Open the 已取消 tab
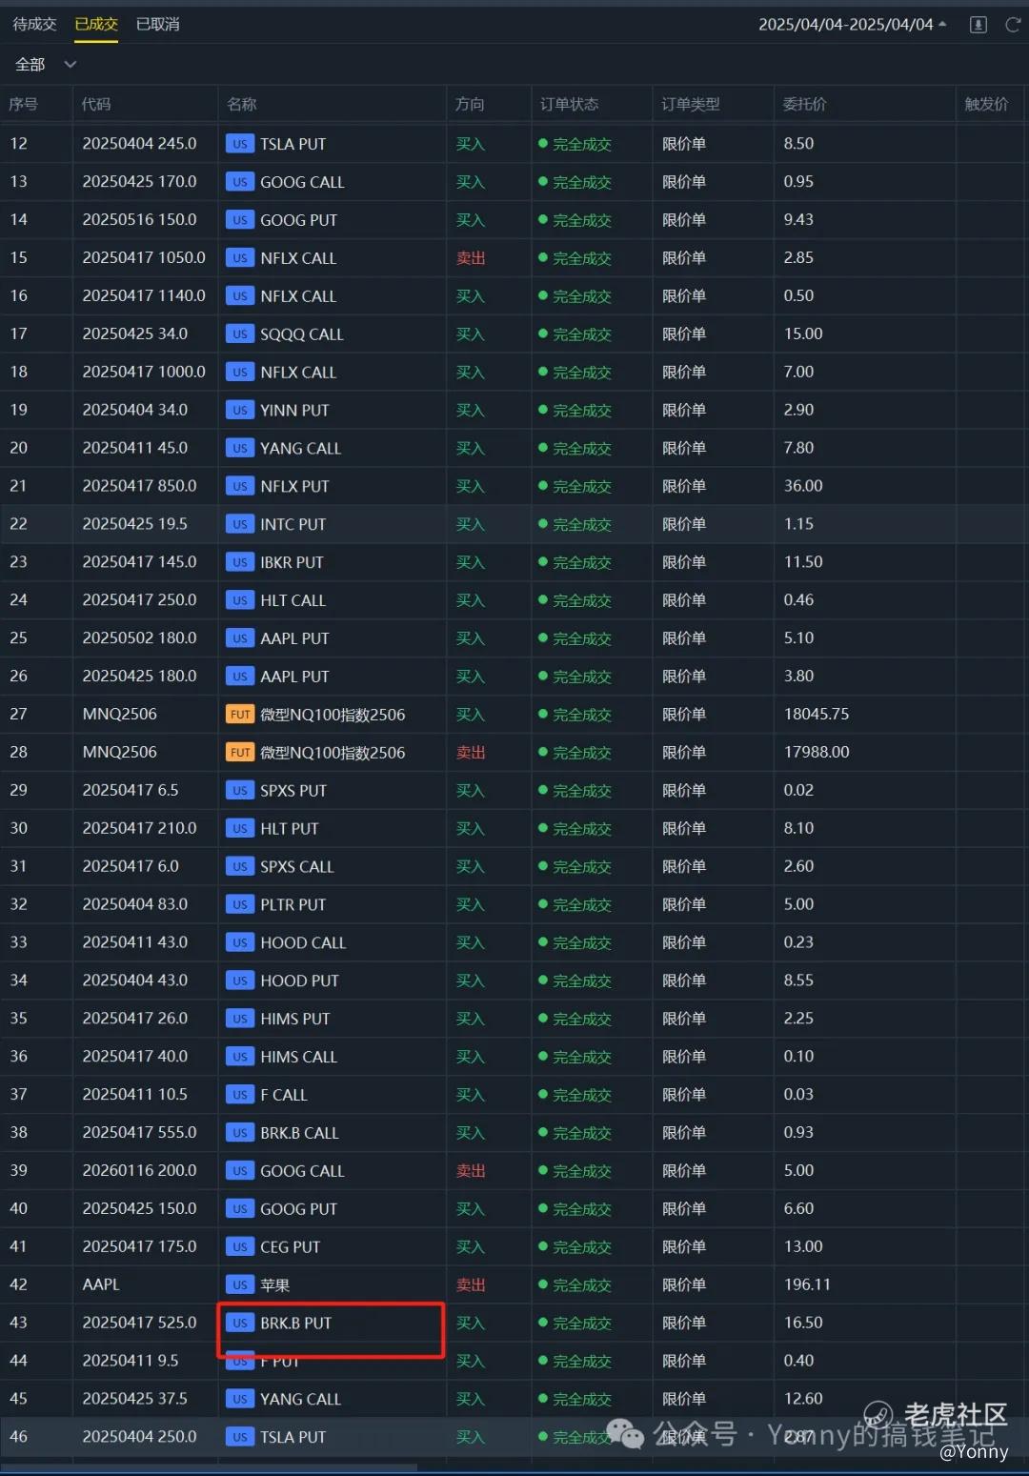 point(158,24)
